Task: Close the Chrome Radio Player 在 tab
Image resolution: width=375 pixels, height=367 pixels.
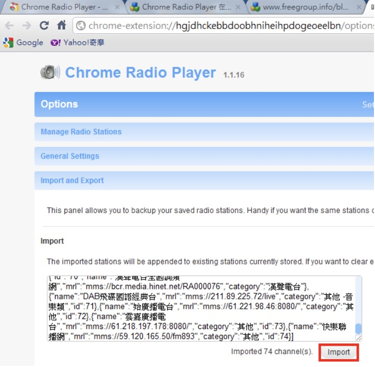Action: [x=238, y=7]
